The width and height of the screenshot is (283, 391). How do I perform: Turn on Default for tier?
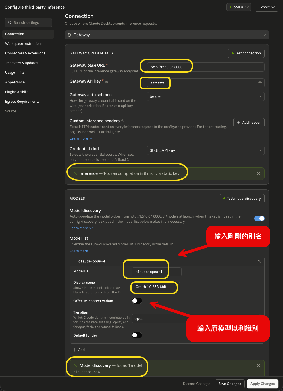click(137, 335)
